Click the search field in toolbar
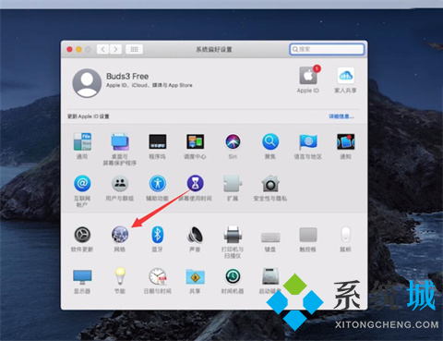The image size is (443, 341). 327,49
